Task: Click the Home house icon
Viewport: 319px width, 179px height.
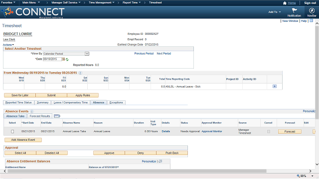Action: [285, 3]
